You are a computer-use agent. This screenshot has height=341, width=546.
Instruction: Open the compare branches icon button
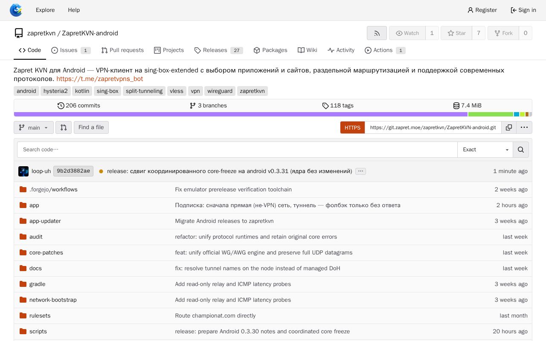click(64, 127)
